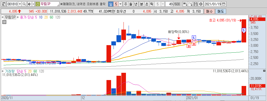267x101 pixels.
Task: Click the 매도 sell button
Action: click(221, 12)
